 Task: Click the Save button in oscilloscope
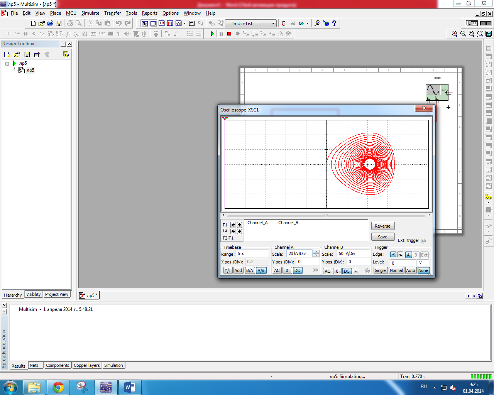[x=382, y=237]
